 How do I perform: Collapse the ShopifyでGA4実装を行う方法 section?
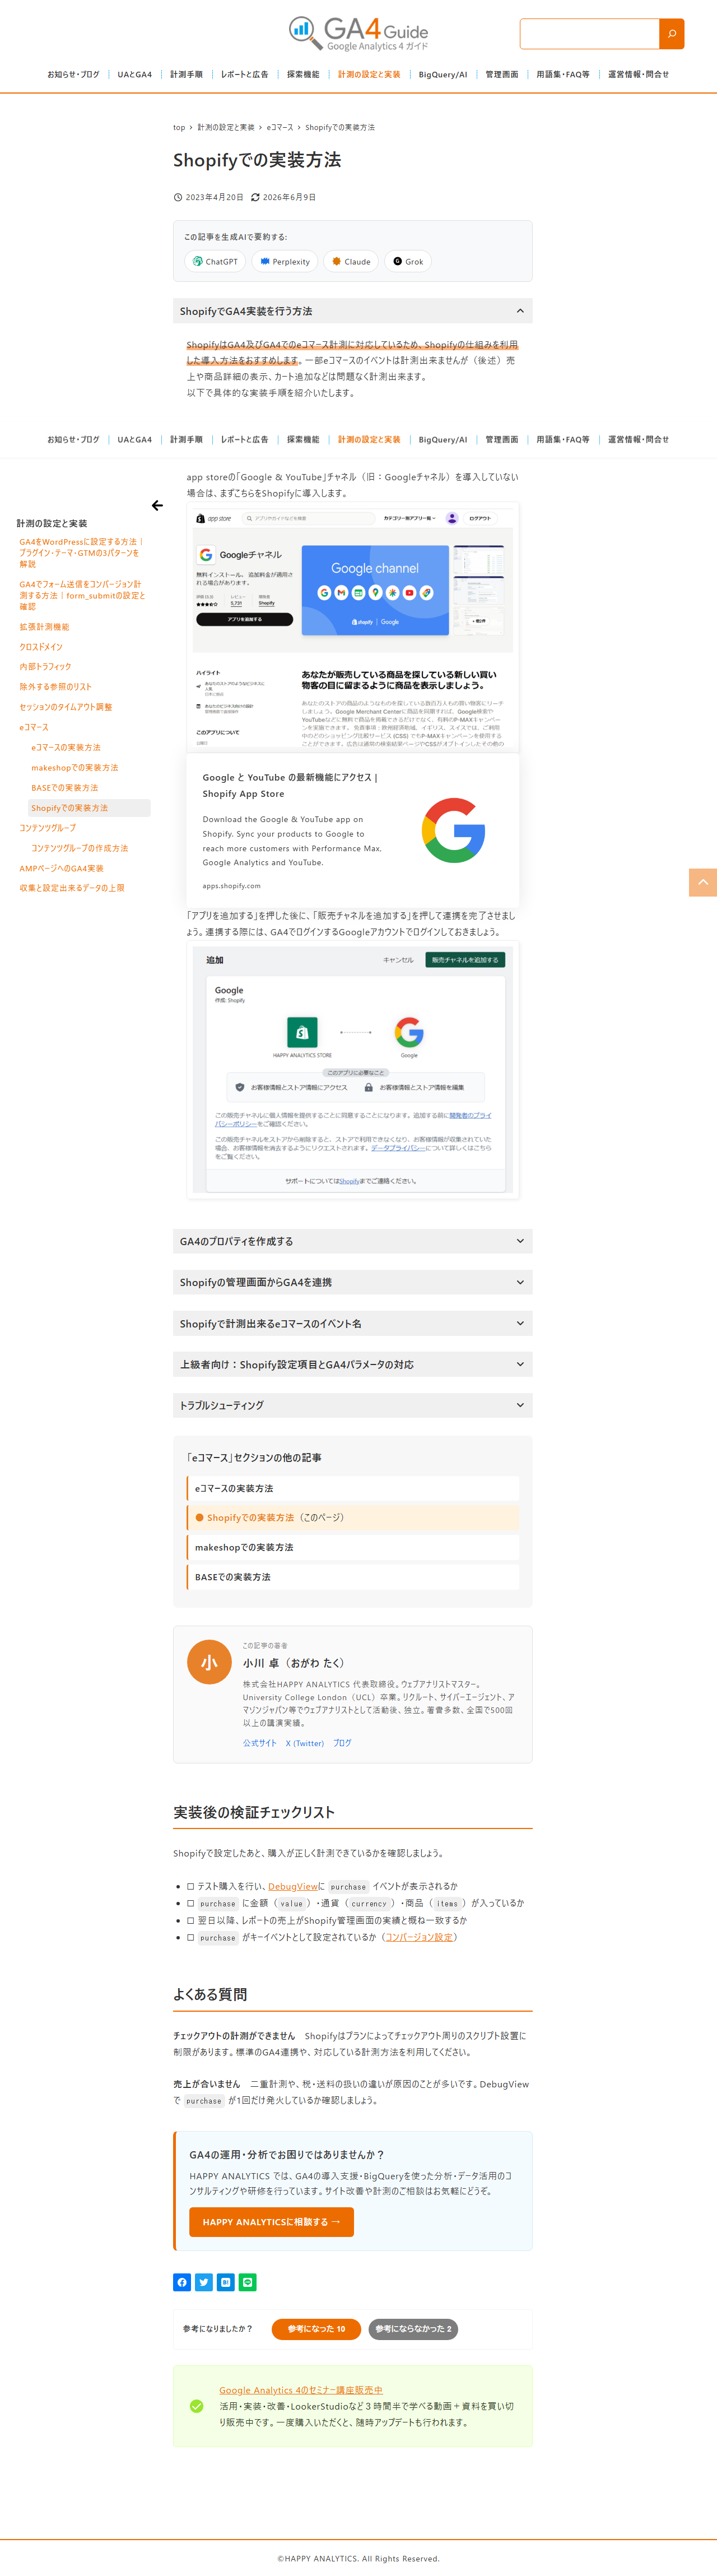(352, 311)
